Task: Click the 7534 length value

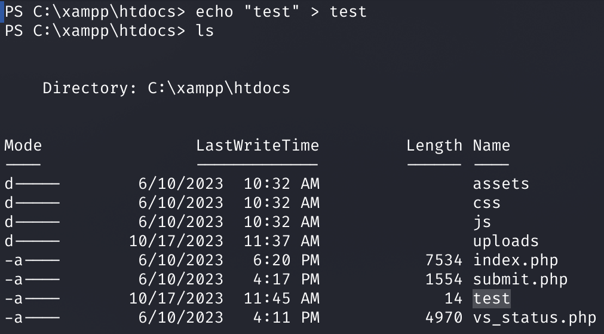Action: [x=444, y=261]
